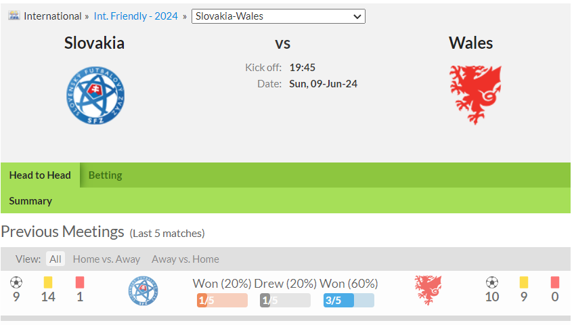
Task: Click the small Slovakia crest in Previous Meetings
Action: (x=143, y=291)
